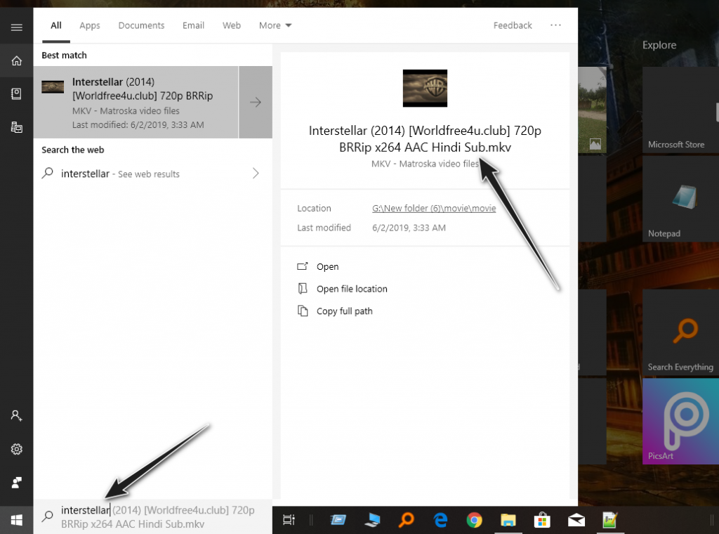This screenshot has width=719, height=534.
Task: Click the Open action icon
Action: pyautogui.click(x=303, y=266)
